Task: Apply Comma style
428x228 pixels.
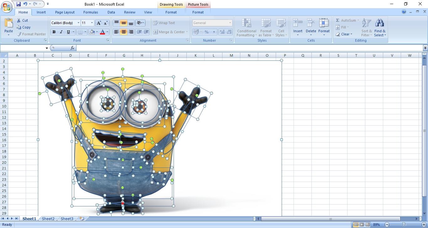Action: (x=214, y=32)
